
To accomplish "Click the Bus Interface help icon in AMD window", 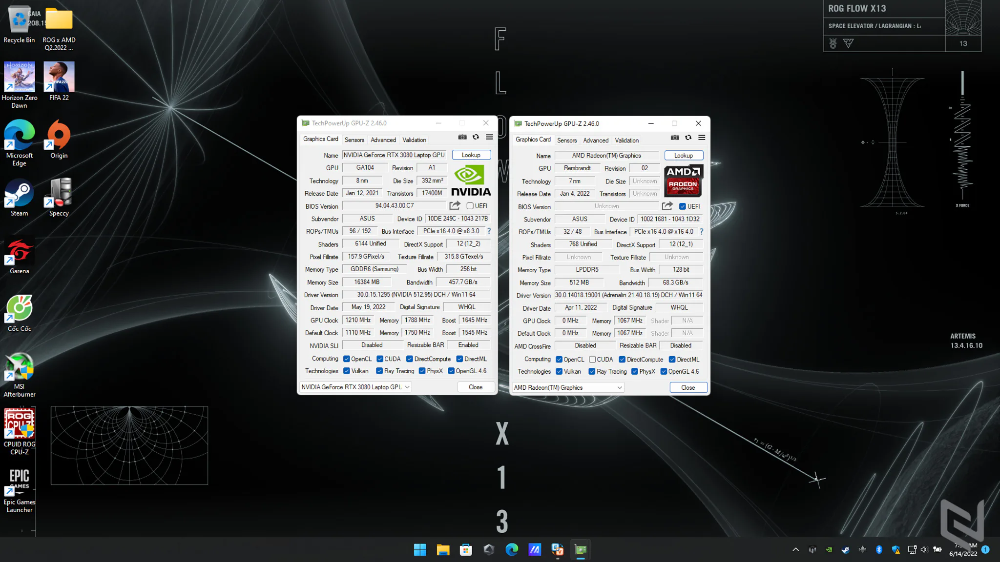I will point(701,232).
